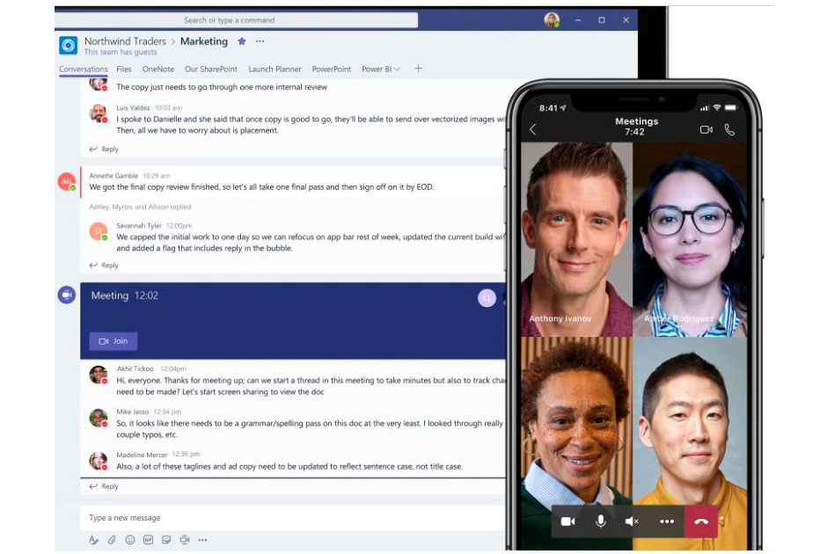Image resolution: width=827 pixels, height=554 pixels.
Task: Open more compose options ellipsis
Action: [202, 540]
